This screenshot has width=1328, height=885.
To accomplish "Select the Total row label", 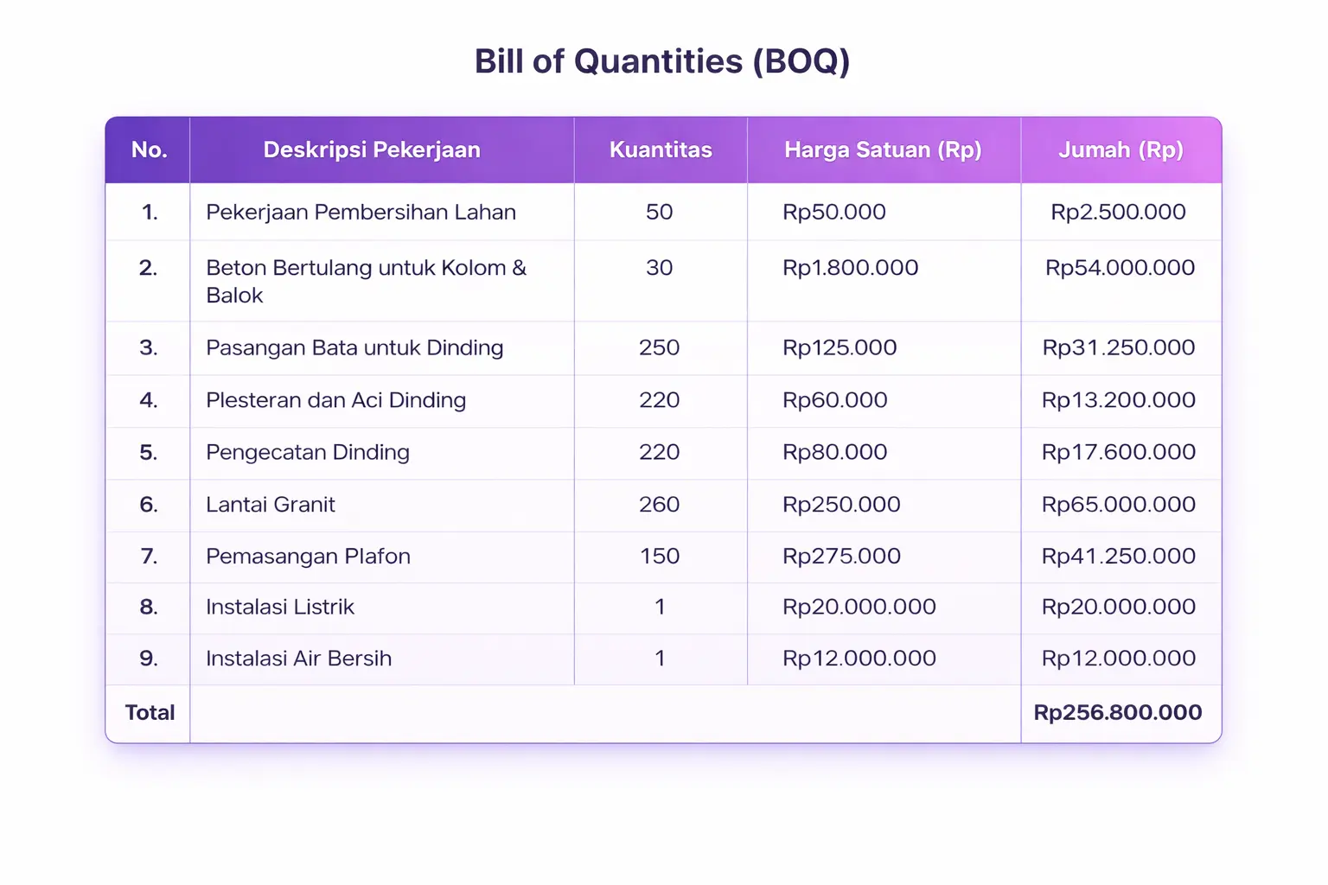I will pos(150,713).
